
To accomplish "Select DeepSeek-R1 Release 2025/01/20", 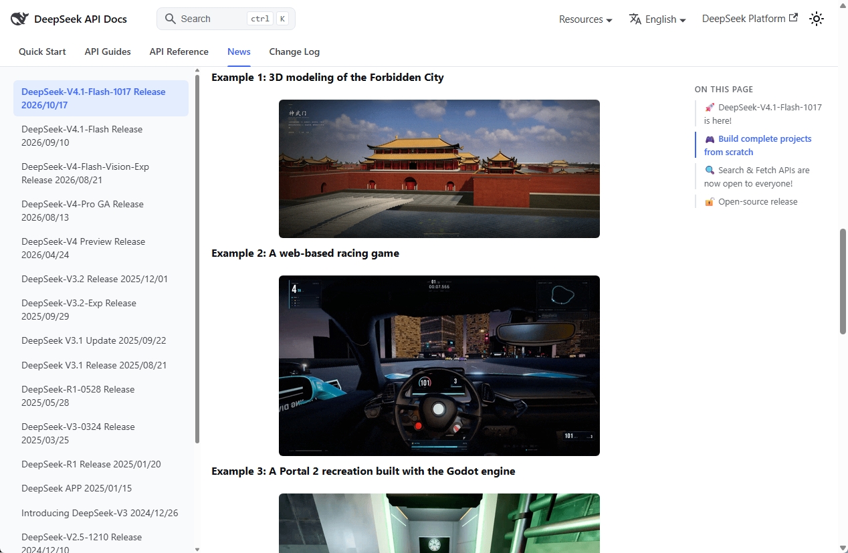I will [101, 464].
